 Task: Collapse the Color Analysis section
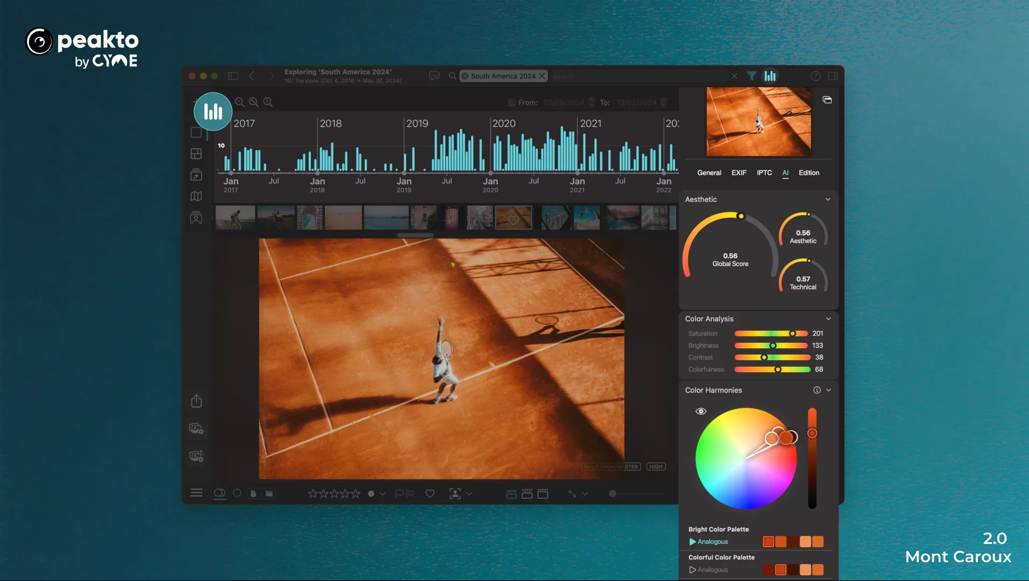coord(828,319)
